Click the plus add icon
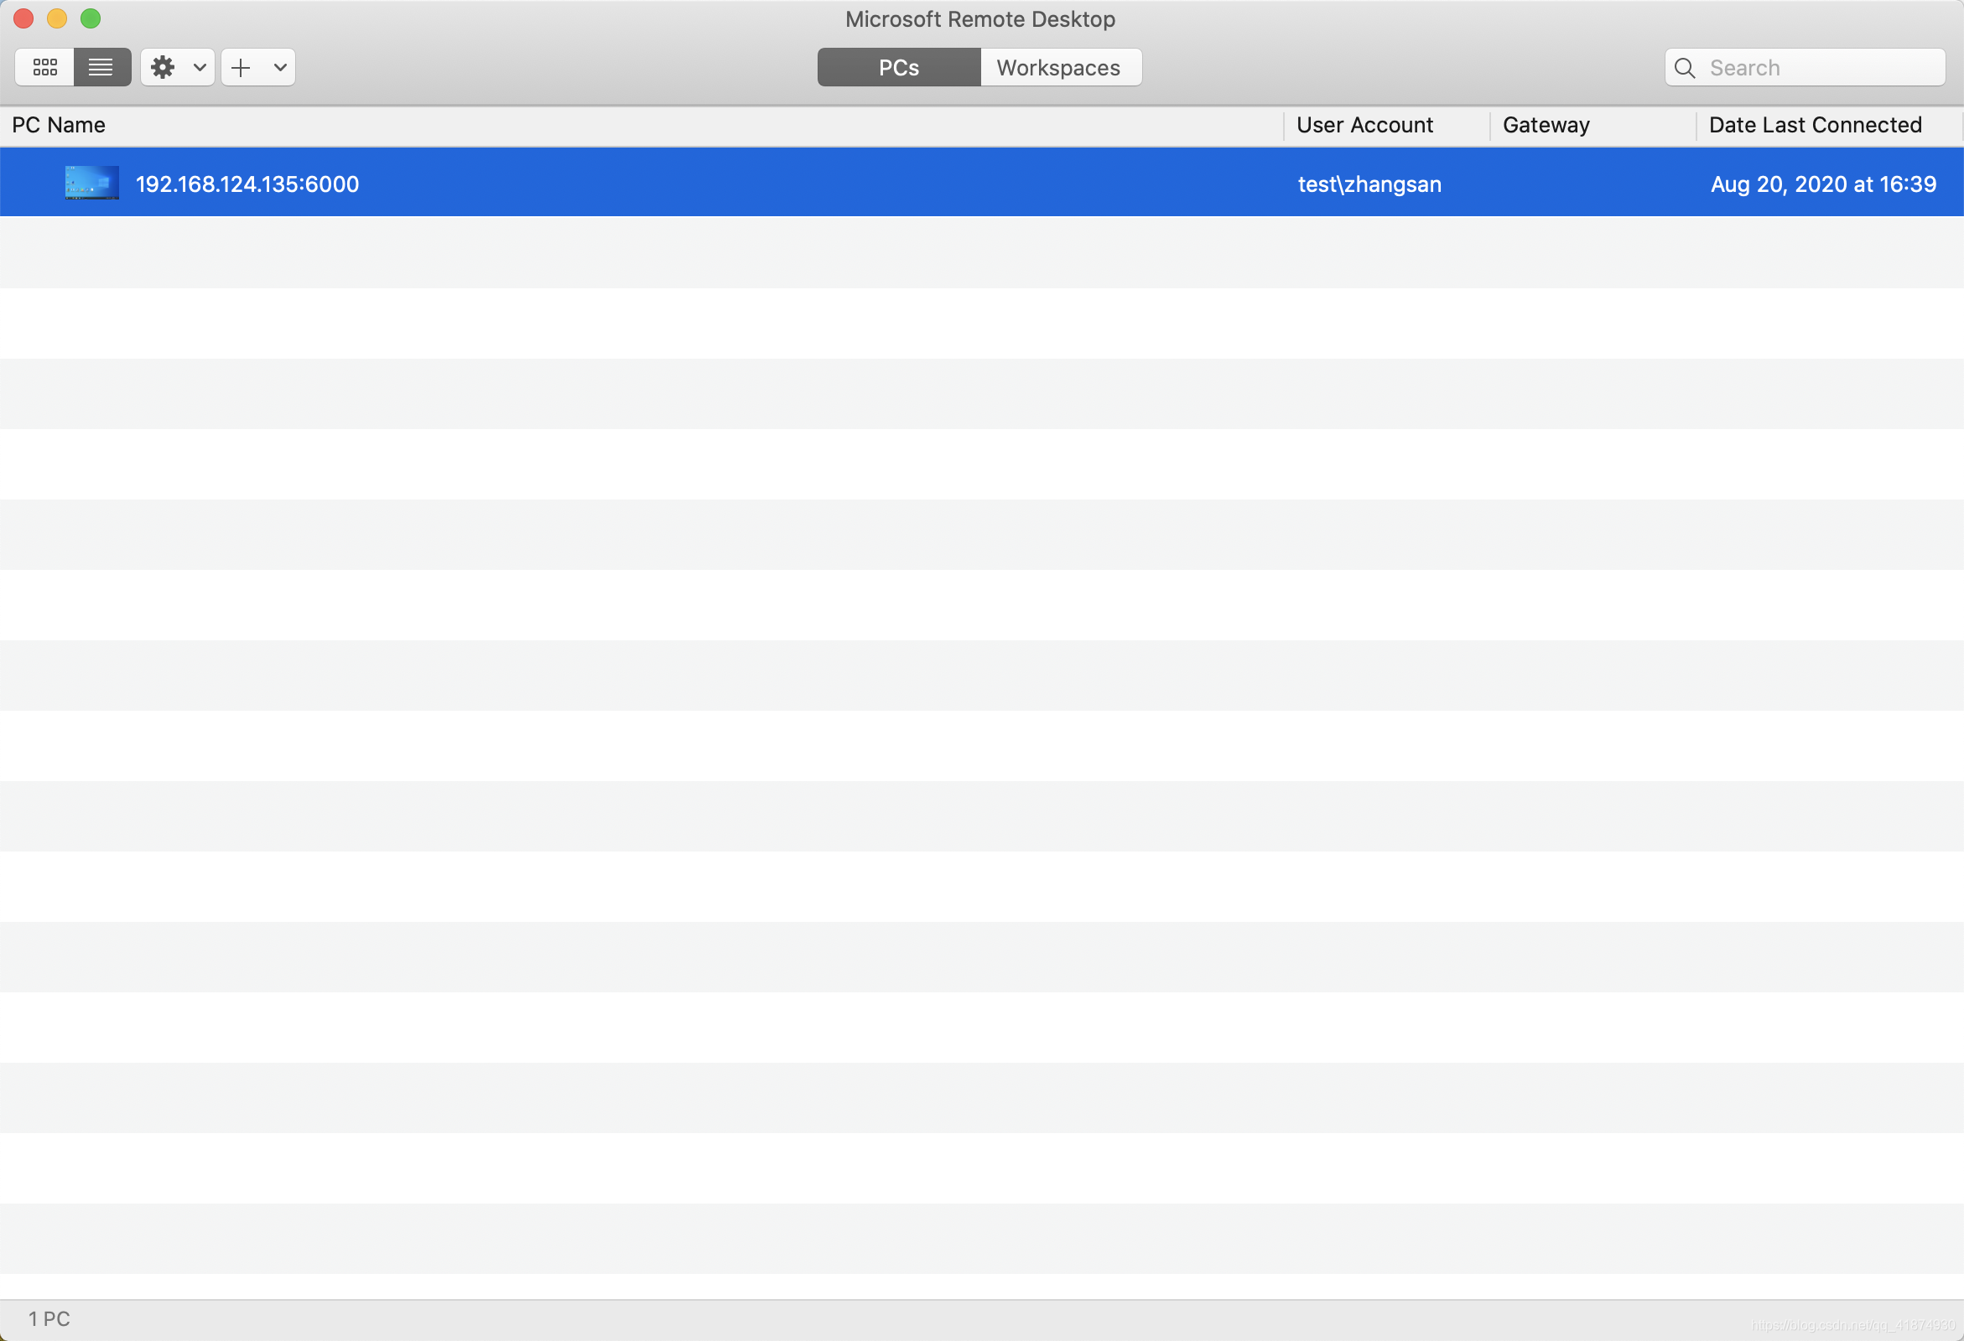Screen dimensions: 1964x1341 (x=241, y=68)
